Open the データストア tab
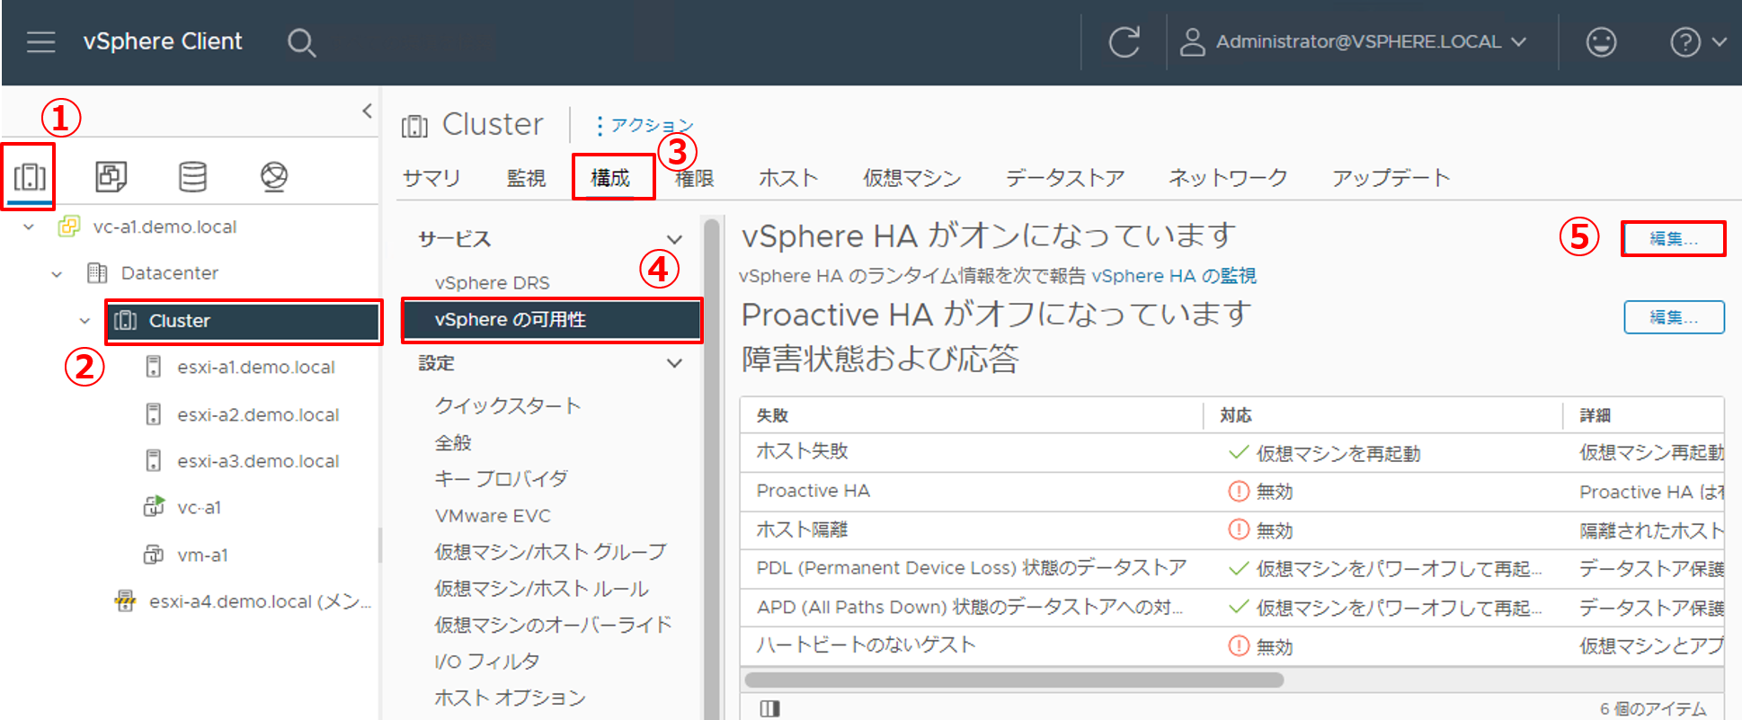 (1065, 178)
